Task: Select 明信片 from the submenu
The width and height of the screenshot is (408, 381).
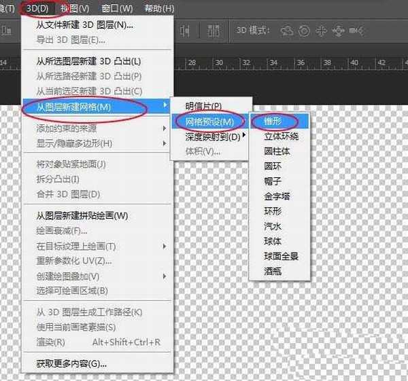Action: tap(203, 106)
